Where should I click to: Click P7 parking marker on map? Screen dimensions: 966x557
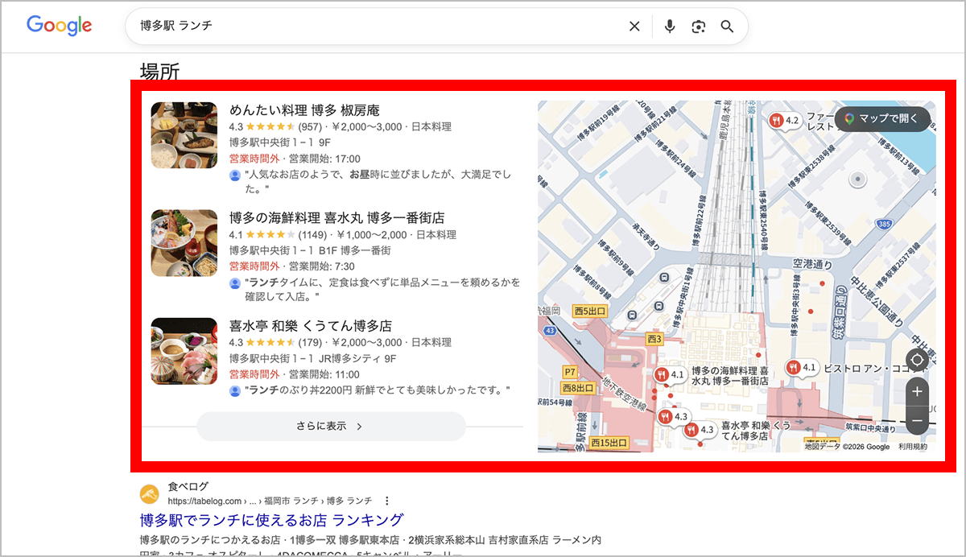(x=571, y=372)
